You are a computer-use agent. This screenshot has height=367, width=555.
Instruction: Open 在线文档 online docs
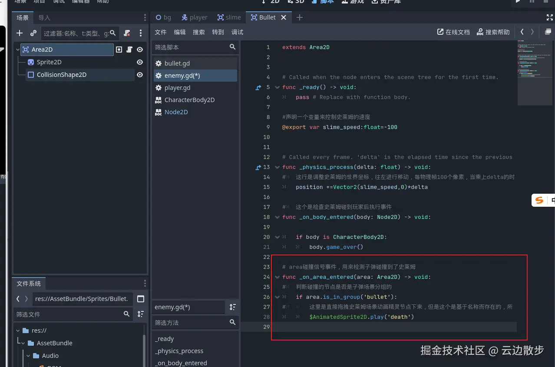coord(453,32)
